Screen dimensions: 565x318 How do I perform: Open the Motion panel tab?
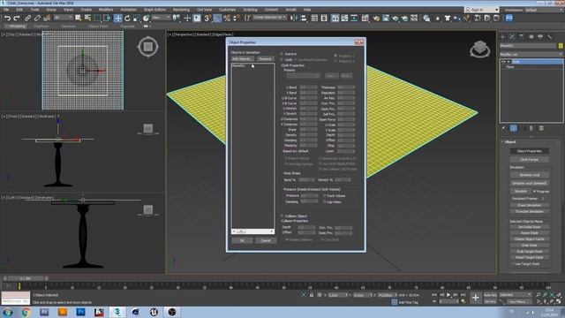pyautogui.click(x=531, y=37)
